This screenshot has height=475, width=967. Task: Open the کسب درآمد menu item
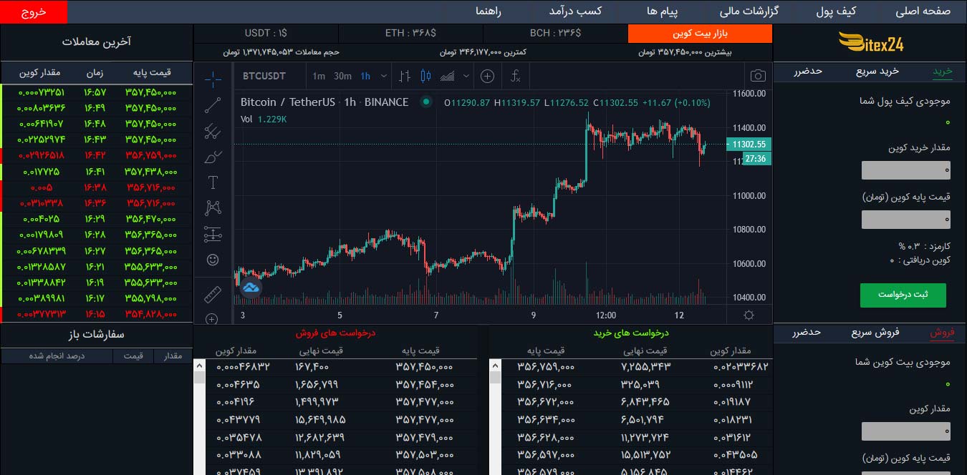575,11
